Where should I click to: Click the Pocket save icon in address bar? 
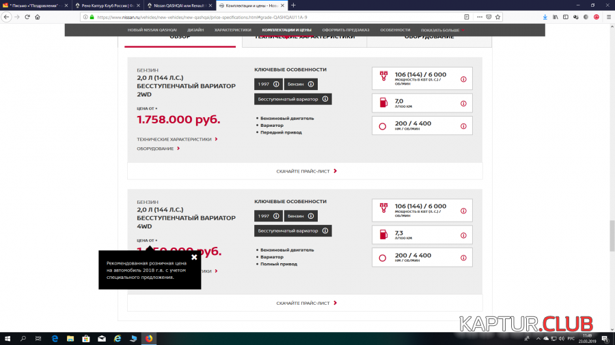tap(489, 17)
